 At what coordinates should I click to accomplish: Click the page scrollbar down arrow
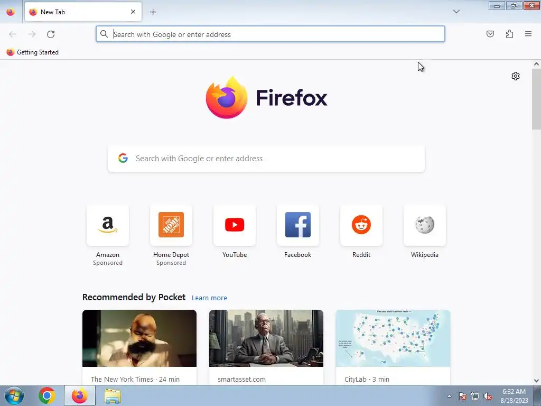tap(536, 381)
